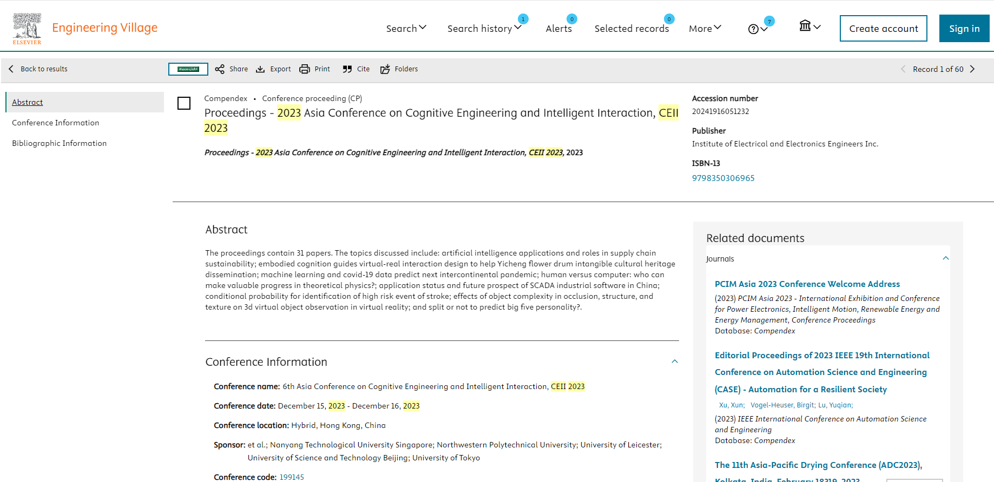Viewport: 994px width, 482px height.
Task: Go to previous record arrow
Action: pyautogui.click(x=903, y=69)
